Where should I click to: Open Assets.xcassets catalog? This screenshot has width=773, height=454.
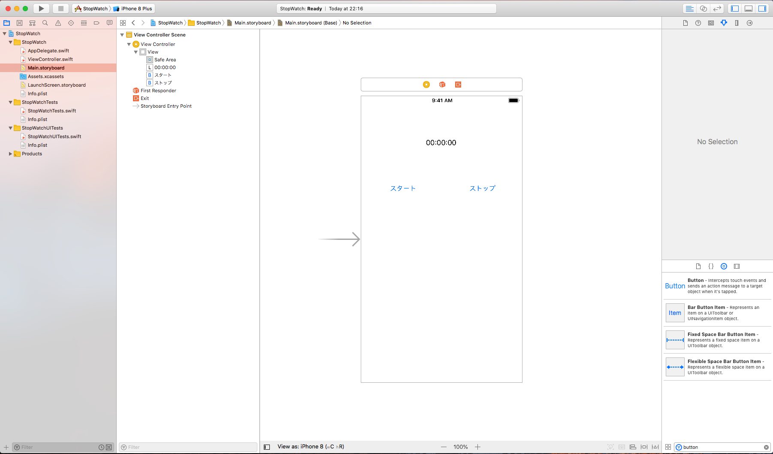point(45,76)
